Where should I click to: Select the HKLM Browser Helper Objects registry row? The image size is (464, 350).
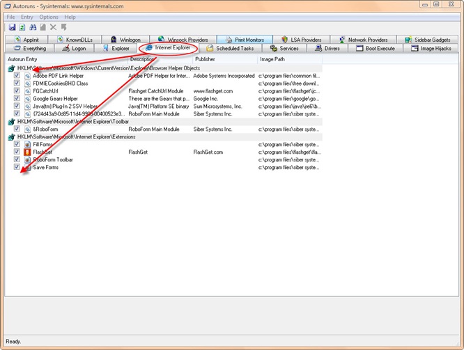pos(164,68)
